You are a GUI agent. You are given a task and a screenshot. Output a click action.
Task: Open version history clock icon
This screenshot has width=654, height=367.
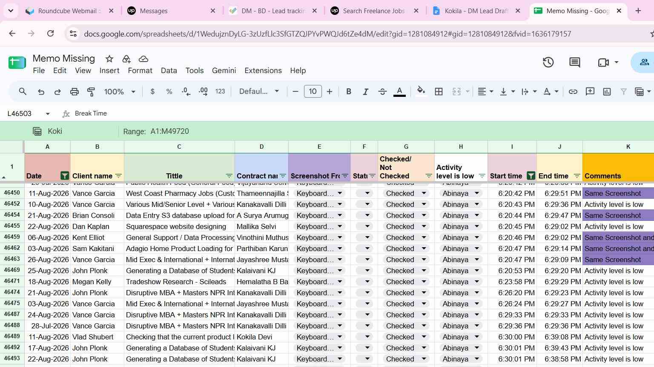pyautogui.click(x=548, y=62)
